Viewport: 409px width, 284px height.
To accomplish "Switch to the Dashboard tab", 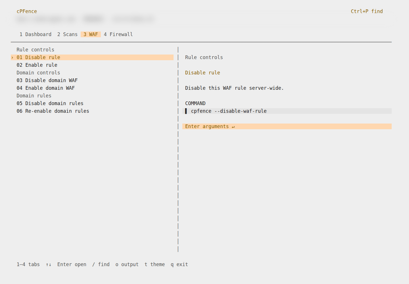I will (36, 34).
